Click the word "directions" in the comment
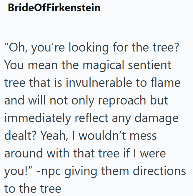 159,171
